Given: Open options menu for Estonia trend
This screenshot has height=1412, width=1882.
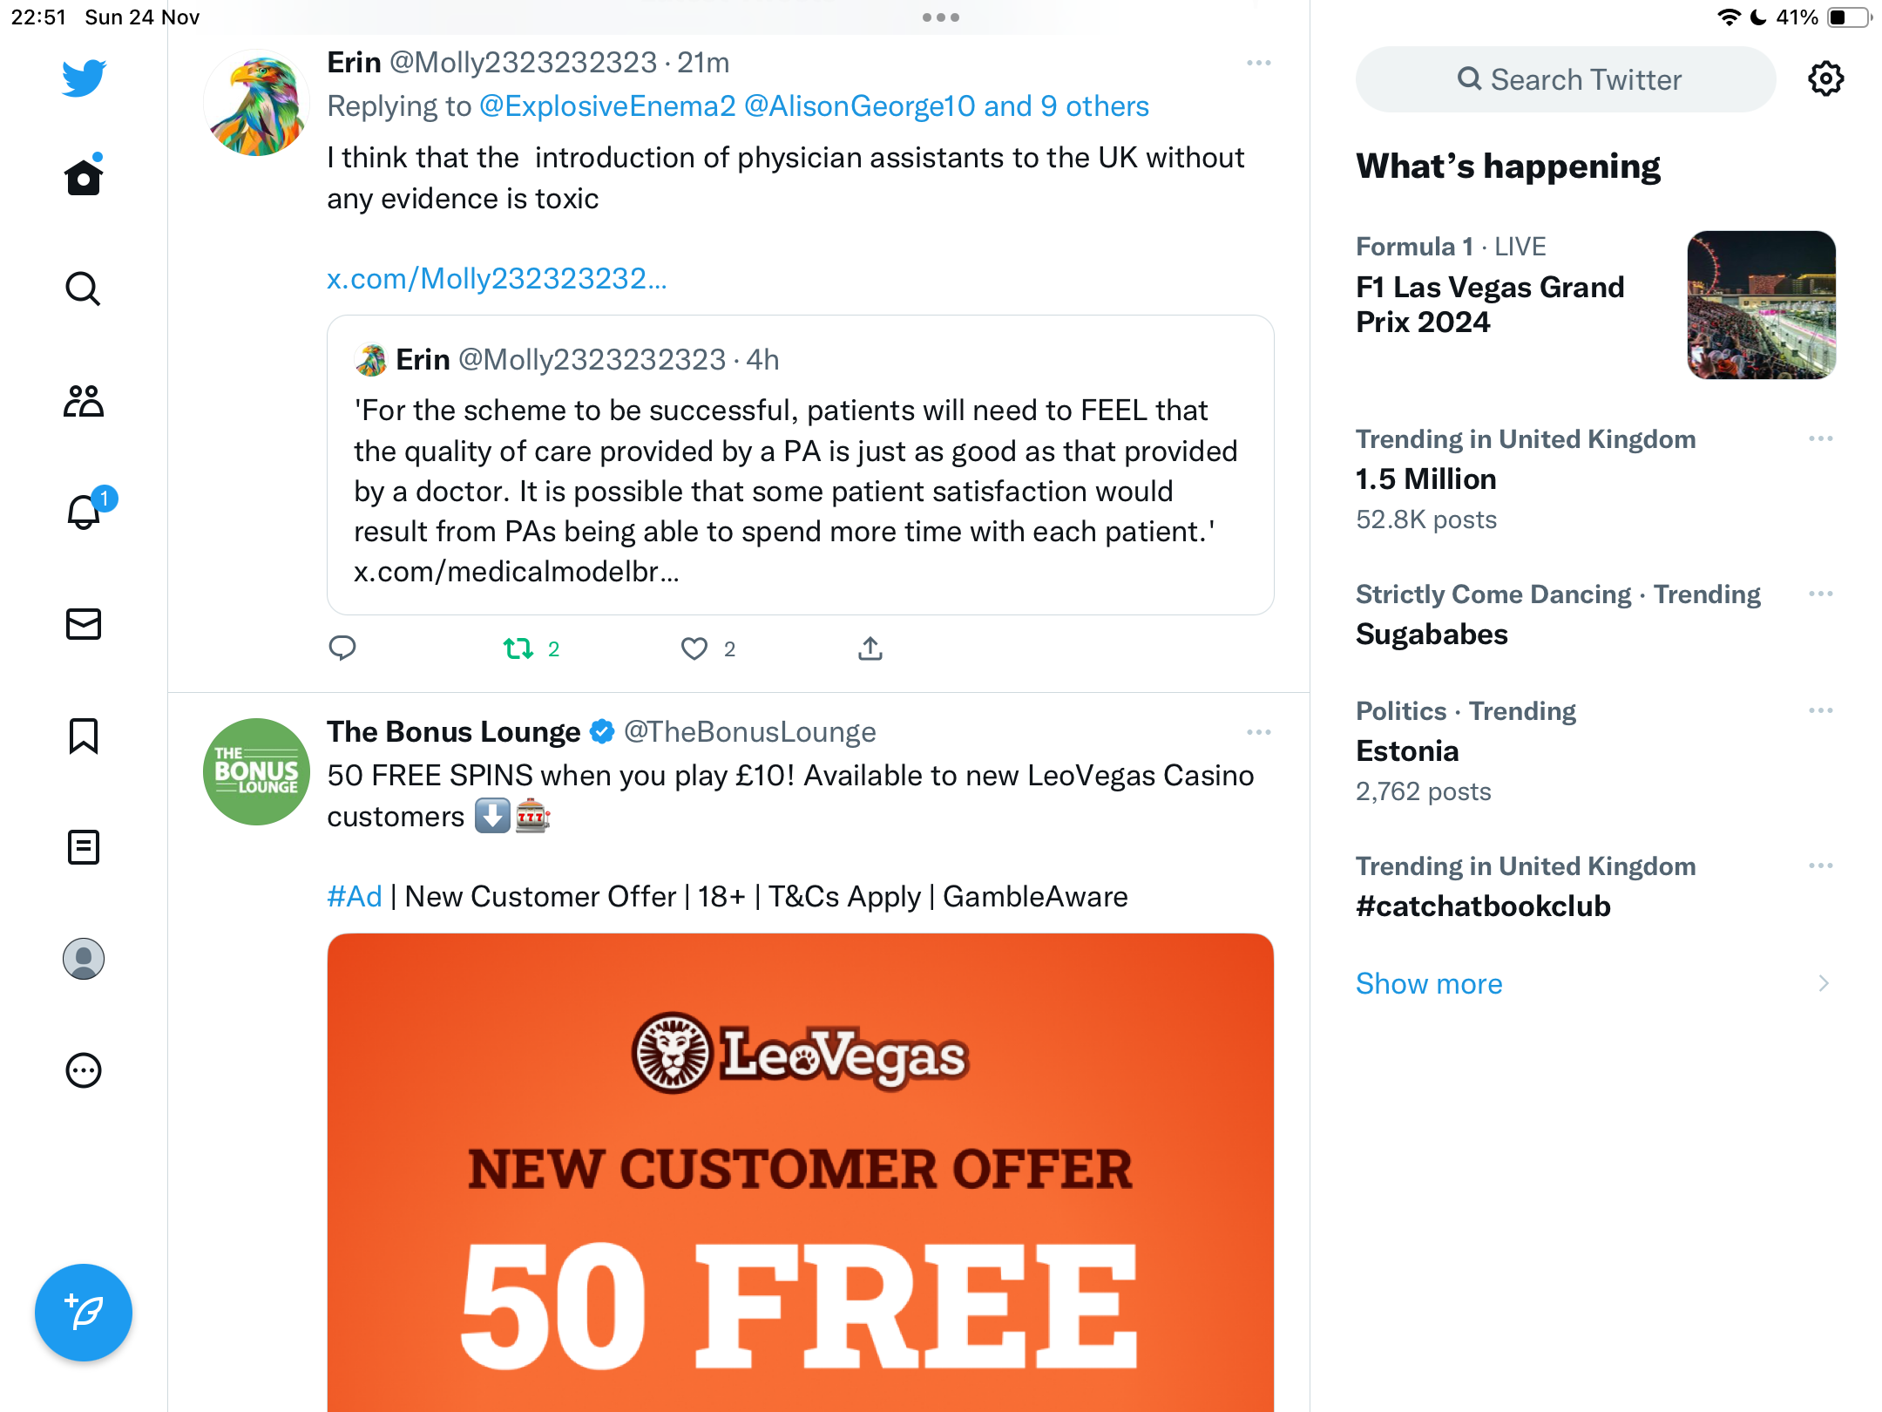Looking at the screenshot, I should (x=1820, y=710).
